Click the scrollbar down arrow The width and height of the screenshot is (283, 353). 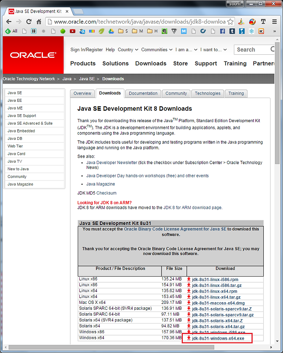tap(277, 342)
